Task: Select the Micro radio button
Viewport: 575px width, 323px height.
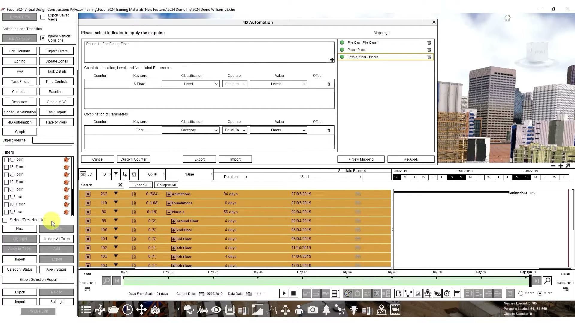Action: tap(540, 293)
